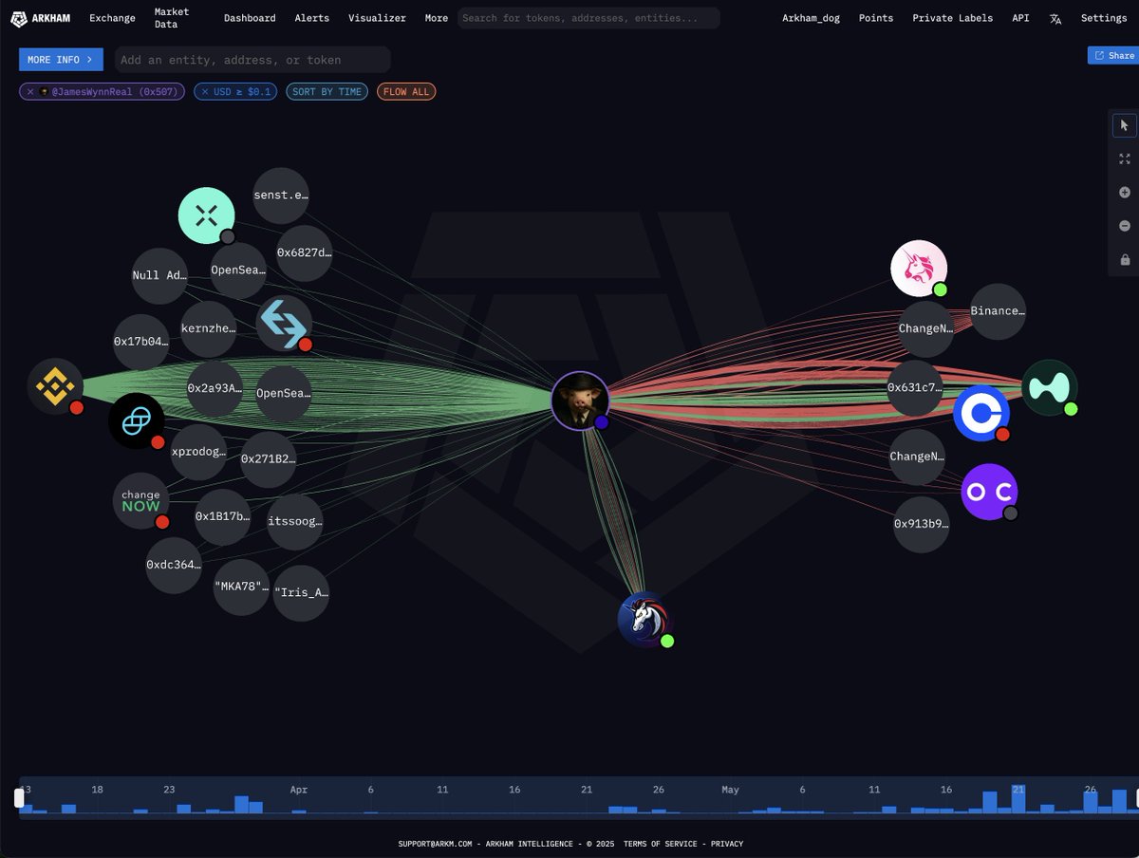Select the blue Coinbase logo node
1139x858 pixels.
pyautogui.click(x=981, y=414)
